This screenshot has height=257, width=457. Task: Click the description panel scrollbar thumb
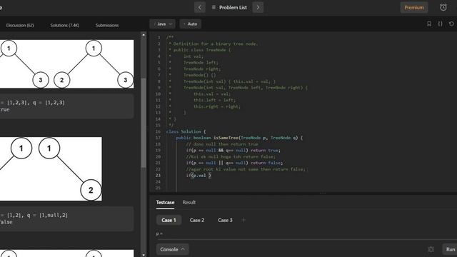143,122
